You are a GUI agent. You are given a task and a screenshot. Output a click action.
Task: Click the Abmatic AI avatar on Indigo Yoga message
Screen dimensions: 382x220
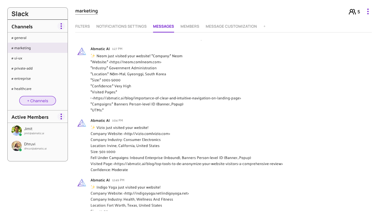pos(82,182)
